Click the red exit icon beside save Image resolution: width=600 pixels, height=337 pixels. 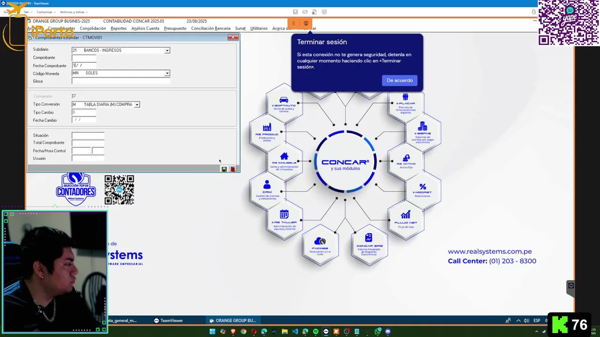click(x=233, y=169)
